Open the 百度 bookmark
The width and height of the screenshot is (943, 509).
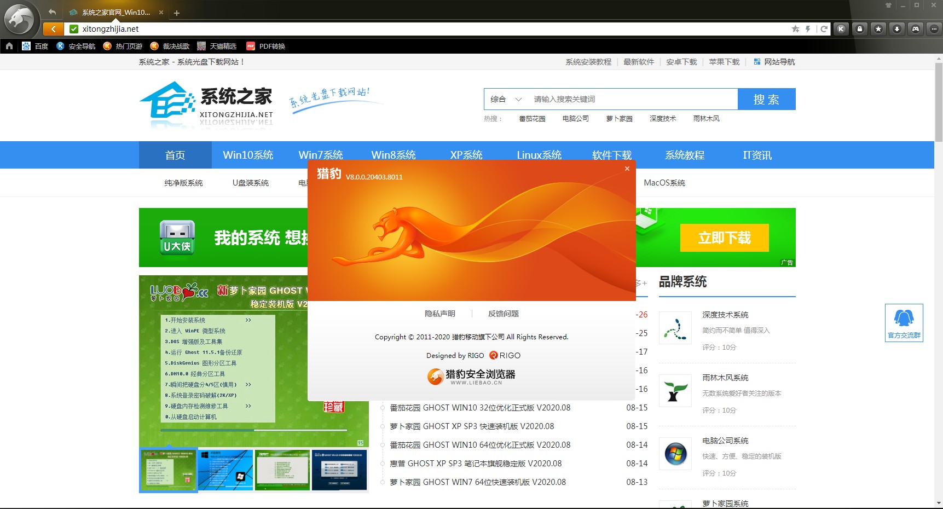pos(35,46)
